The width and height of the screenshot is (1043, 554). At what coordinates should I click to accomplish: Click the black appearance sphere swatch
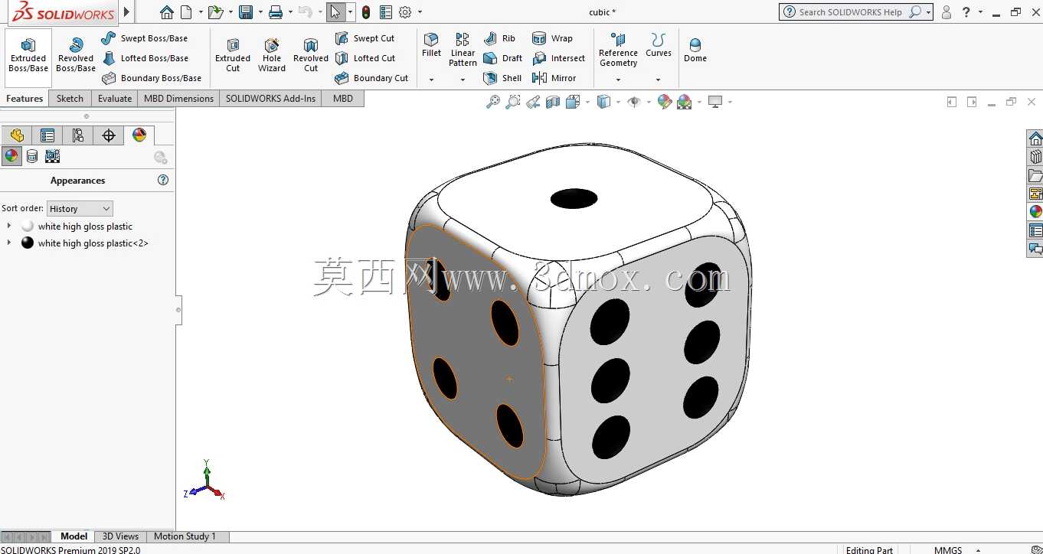pos(28,243)
